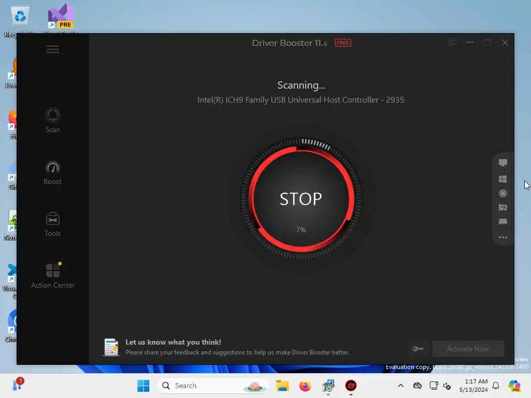Viewport: 531px width, 398px height.
Task: Show monitor device info in right panel
Action: [x=503, y=163]
